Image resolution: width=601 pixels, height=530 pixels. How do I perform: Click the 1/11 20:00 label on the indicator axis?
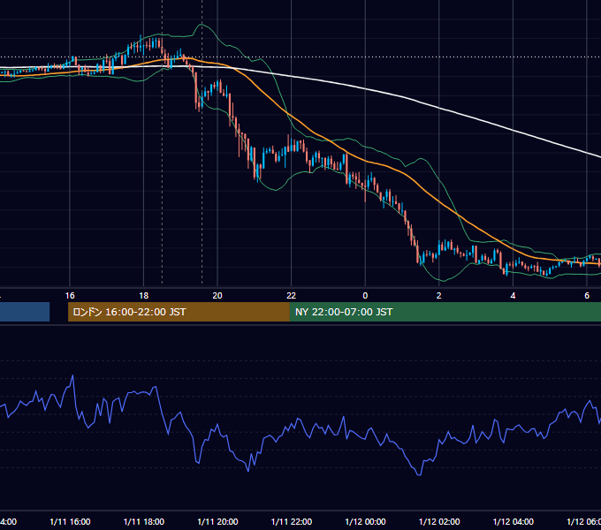click(217, 521)
